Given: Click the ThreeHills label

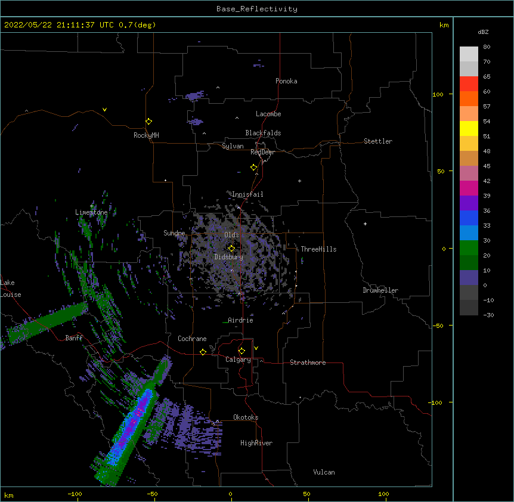Looking at the screenshot, I should [318, 249].
